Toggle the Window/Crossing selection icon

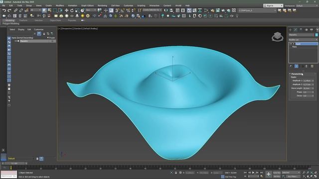click(x=60, y=10)
